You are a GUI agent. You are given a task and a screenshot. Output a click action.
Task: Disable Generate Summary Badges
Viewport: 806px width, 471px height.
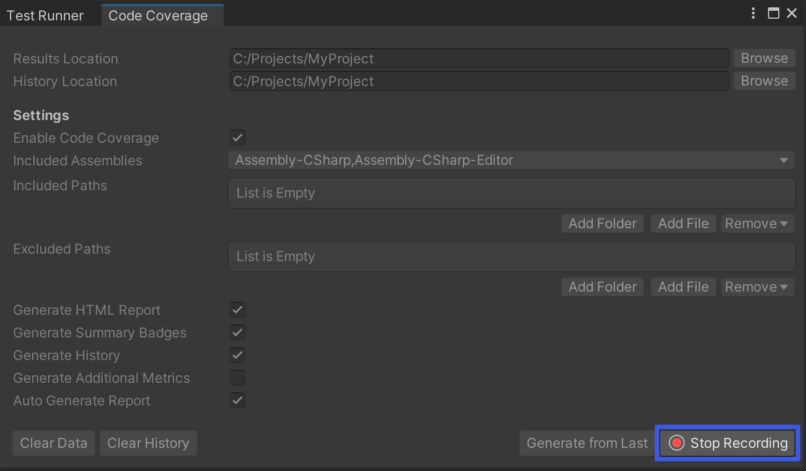pyautogui.click(x=237, y=332)
